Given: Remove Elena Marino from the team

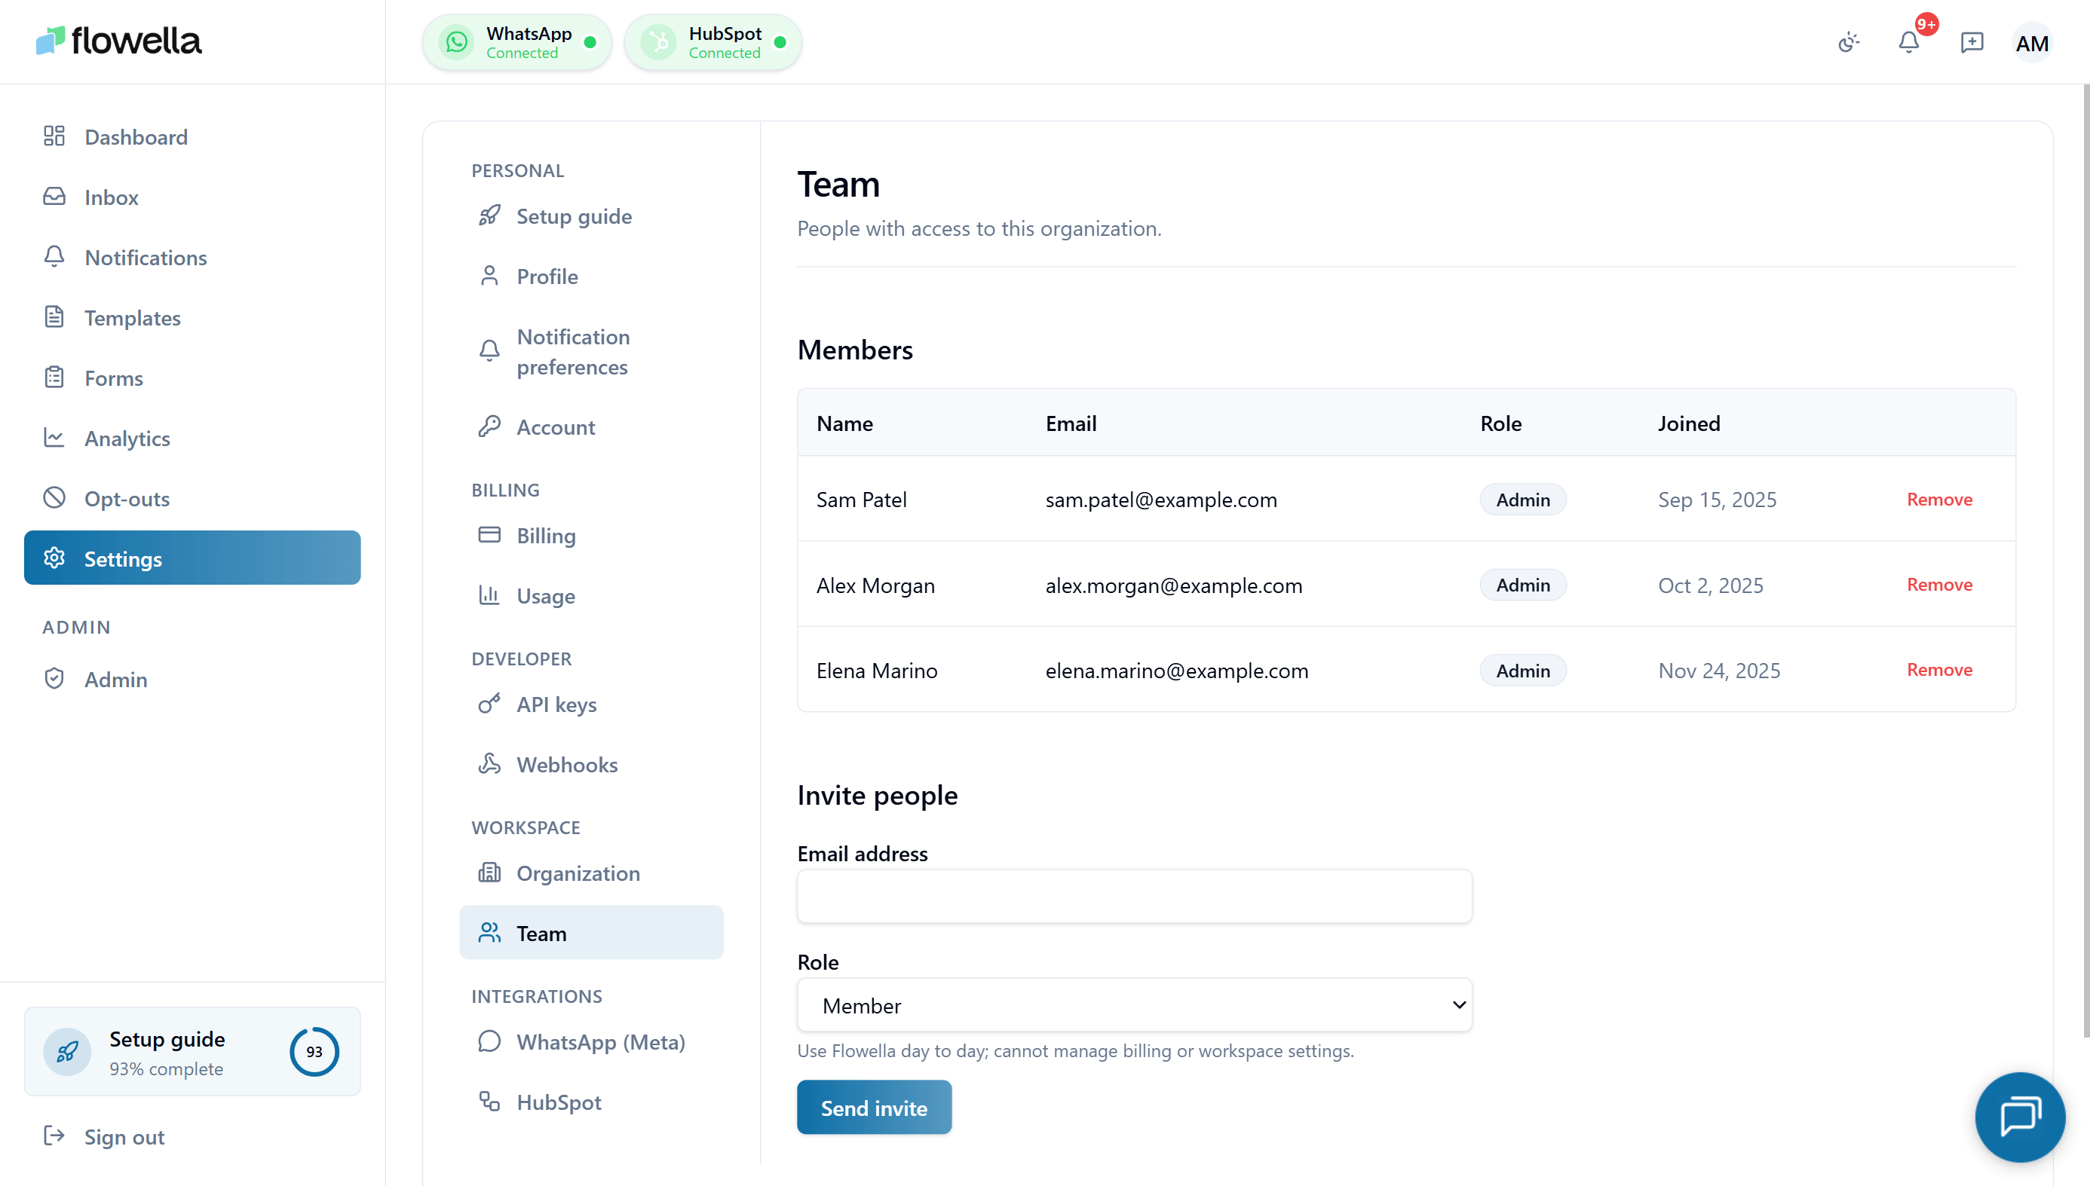Looking at the screenshot, I should point(1938,670).
